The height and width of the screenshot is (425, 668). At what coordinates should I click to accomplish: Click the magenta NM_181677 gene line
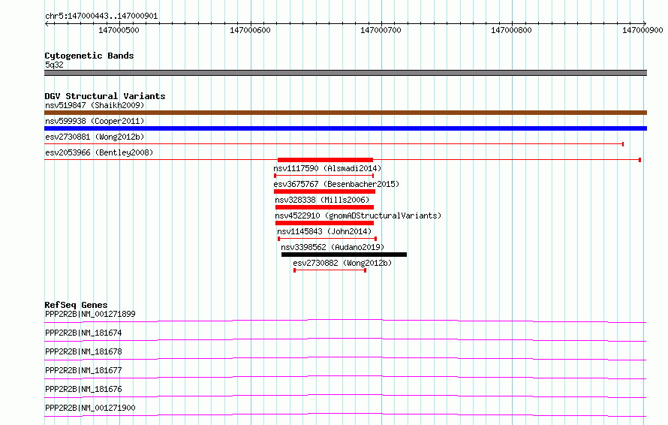pyautogui.click(x=345, y=377)
